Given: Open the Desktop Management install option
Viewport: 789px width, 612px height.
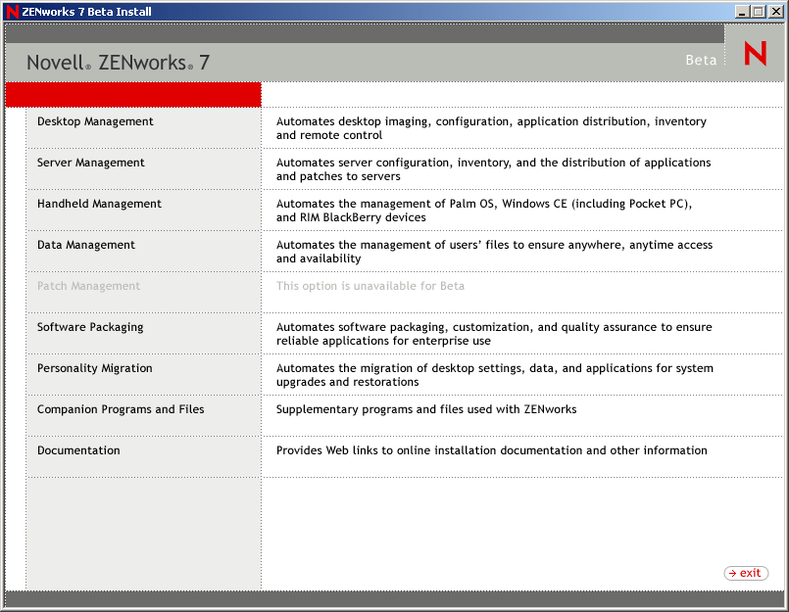Looking at the screenshot, I should pos(95,121).
